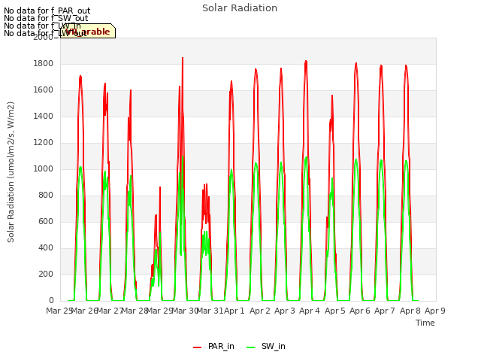Click the Apr 6 x-axis tick label
Image resolution: width=481 pixels, height=361 pixels.
click(x=360, y=311)
